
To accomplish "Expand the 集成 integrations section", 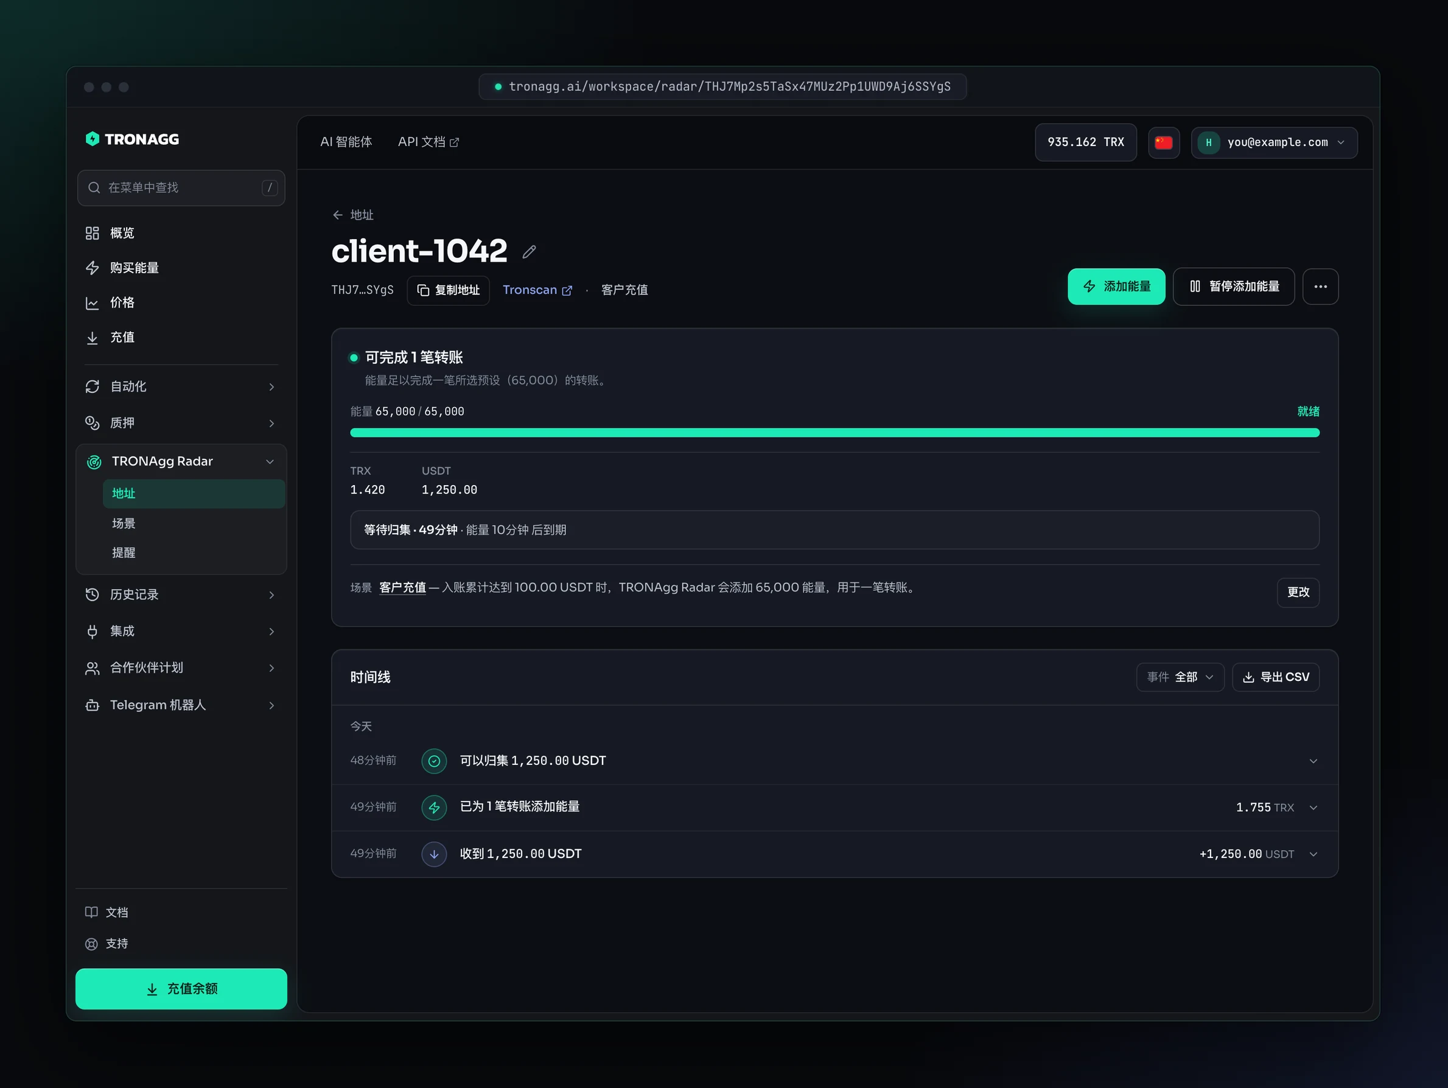I will pyautogui.click(x=181, y=631).
